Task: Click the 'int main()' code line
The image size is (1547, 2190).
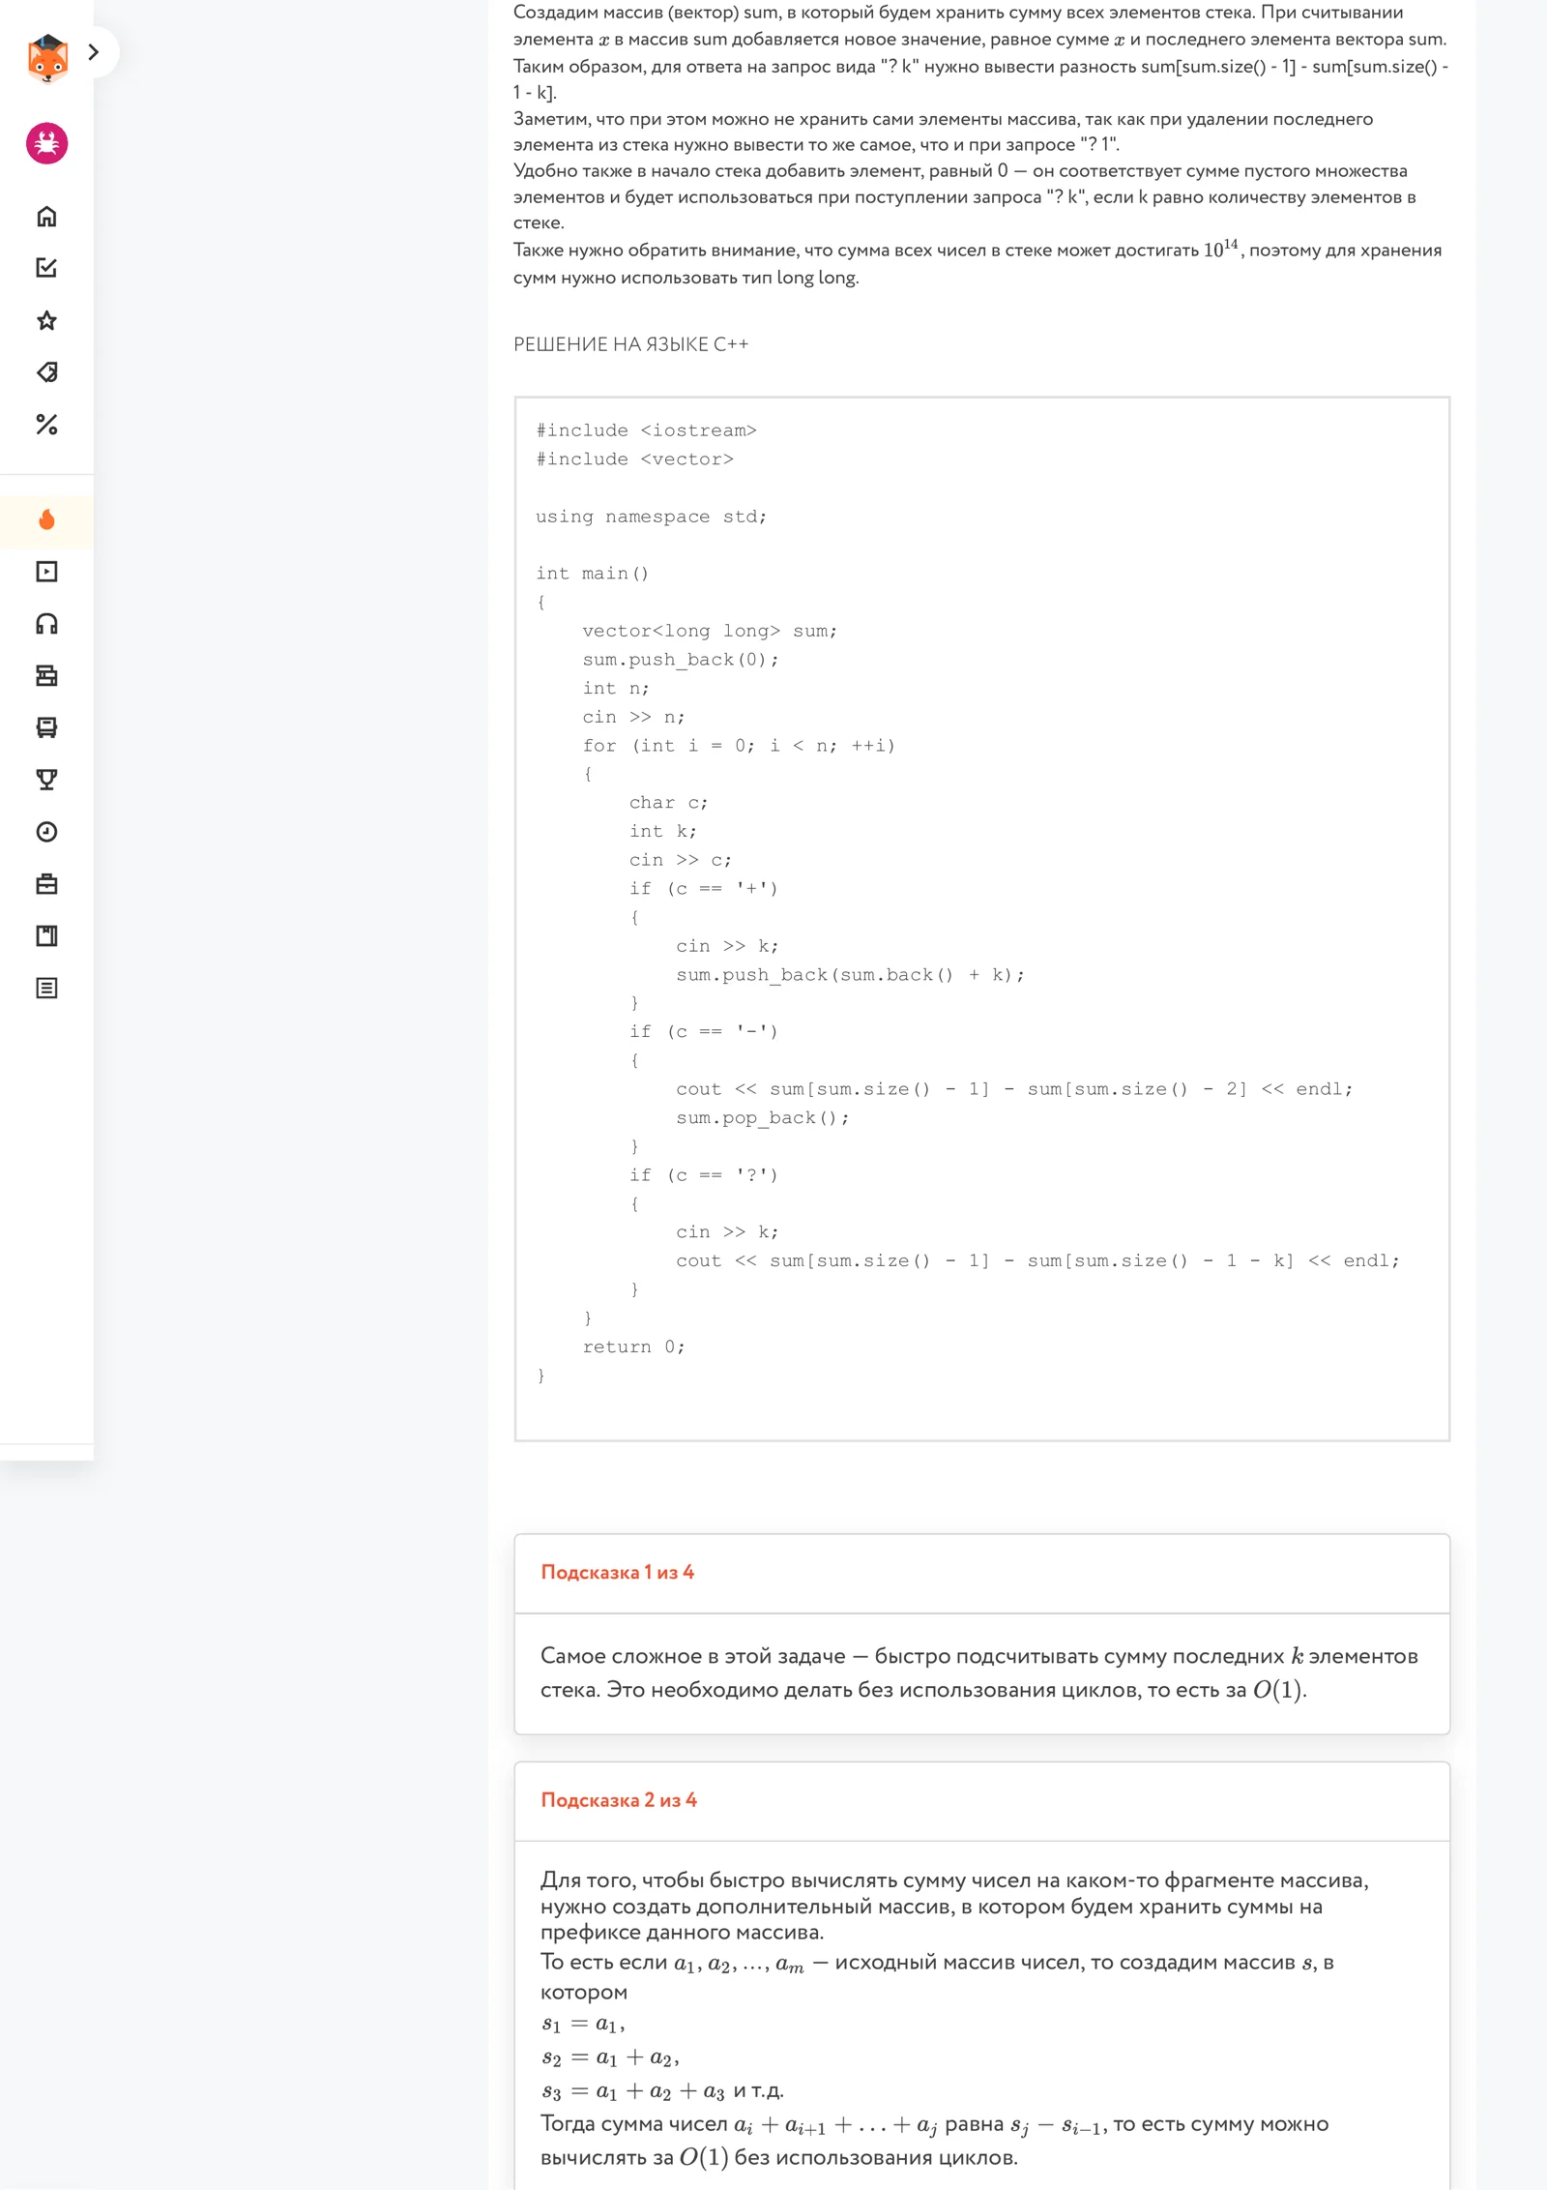Action: (x=593, y=574)
